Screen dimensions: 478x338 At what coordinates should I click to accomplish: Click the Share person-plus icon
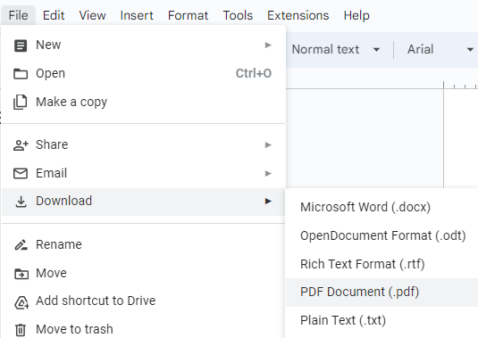point(21,145)
